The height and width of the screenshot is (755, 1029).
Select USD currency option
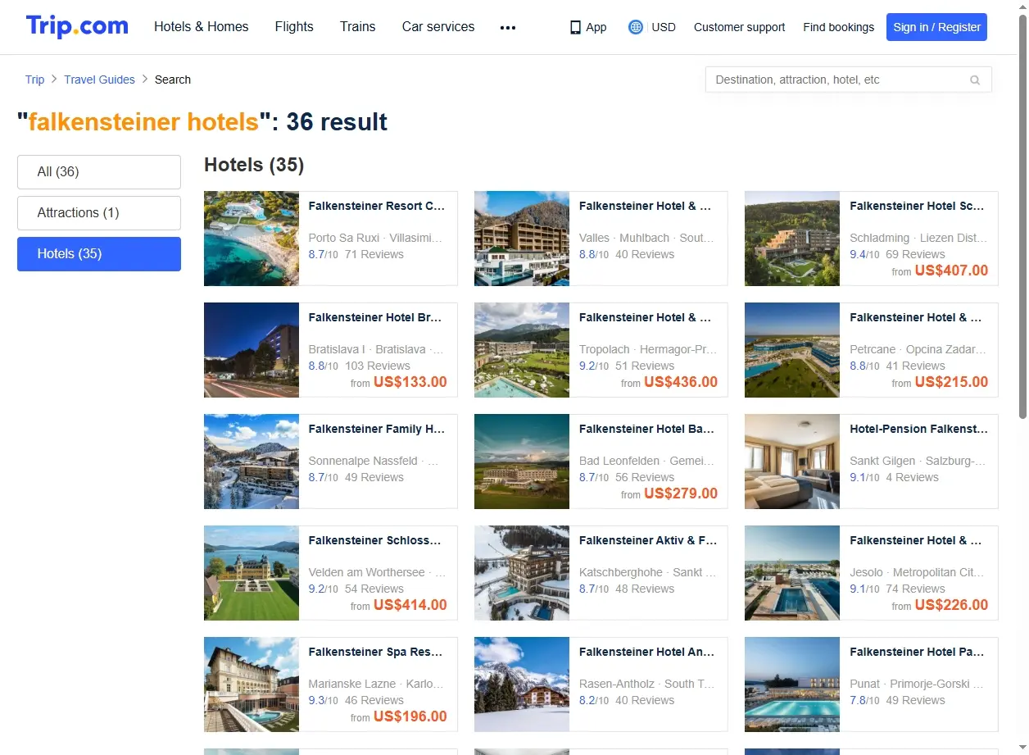click(664, 27)
